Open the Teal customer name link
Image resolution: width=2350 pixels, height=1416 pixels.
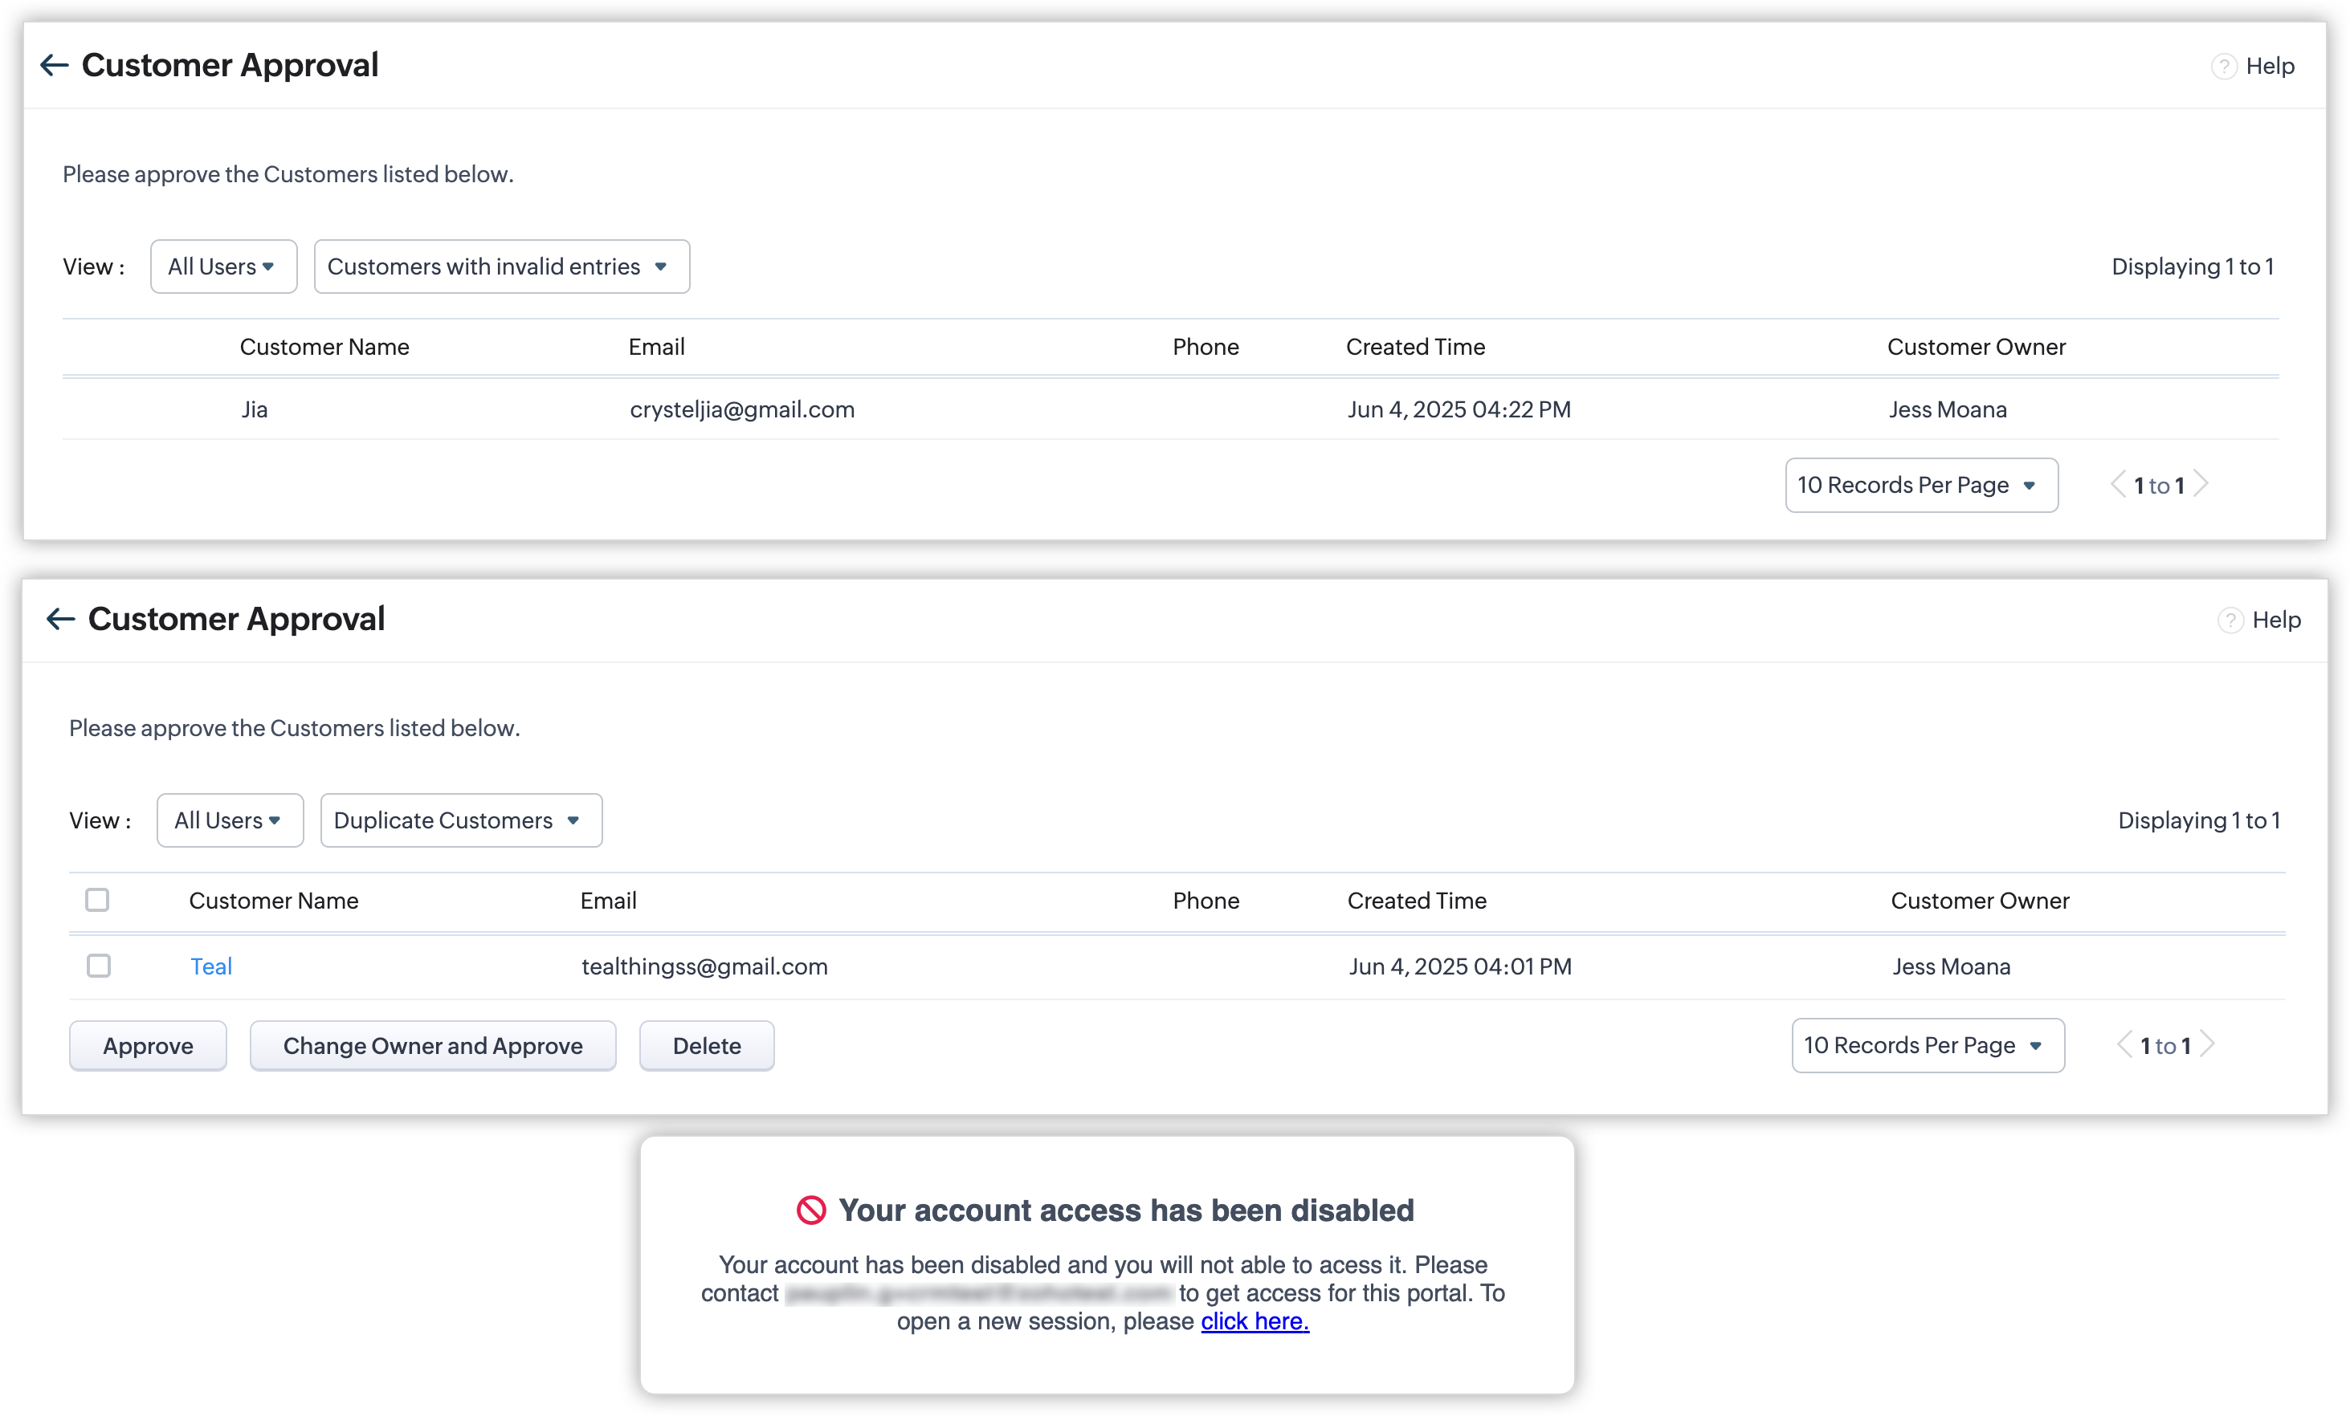coord(210,967)
